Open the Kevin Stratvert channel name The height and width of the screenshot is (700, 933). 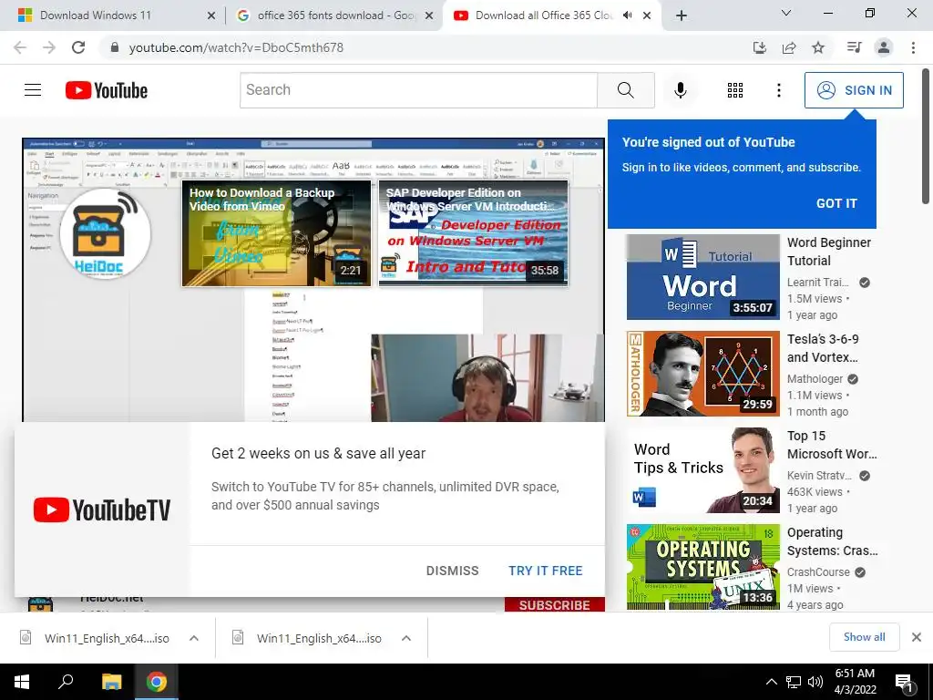819,475
